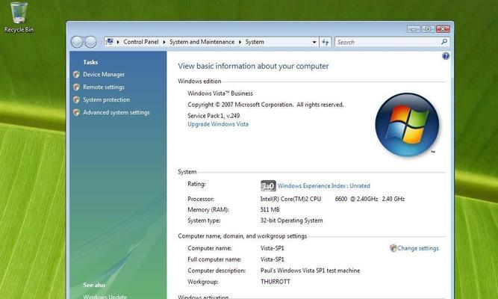Click the Forward navigation arrow button
The image size is (498, 299).
90,42
